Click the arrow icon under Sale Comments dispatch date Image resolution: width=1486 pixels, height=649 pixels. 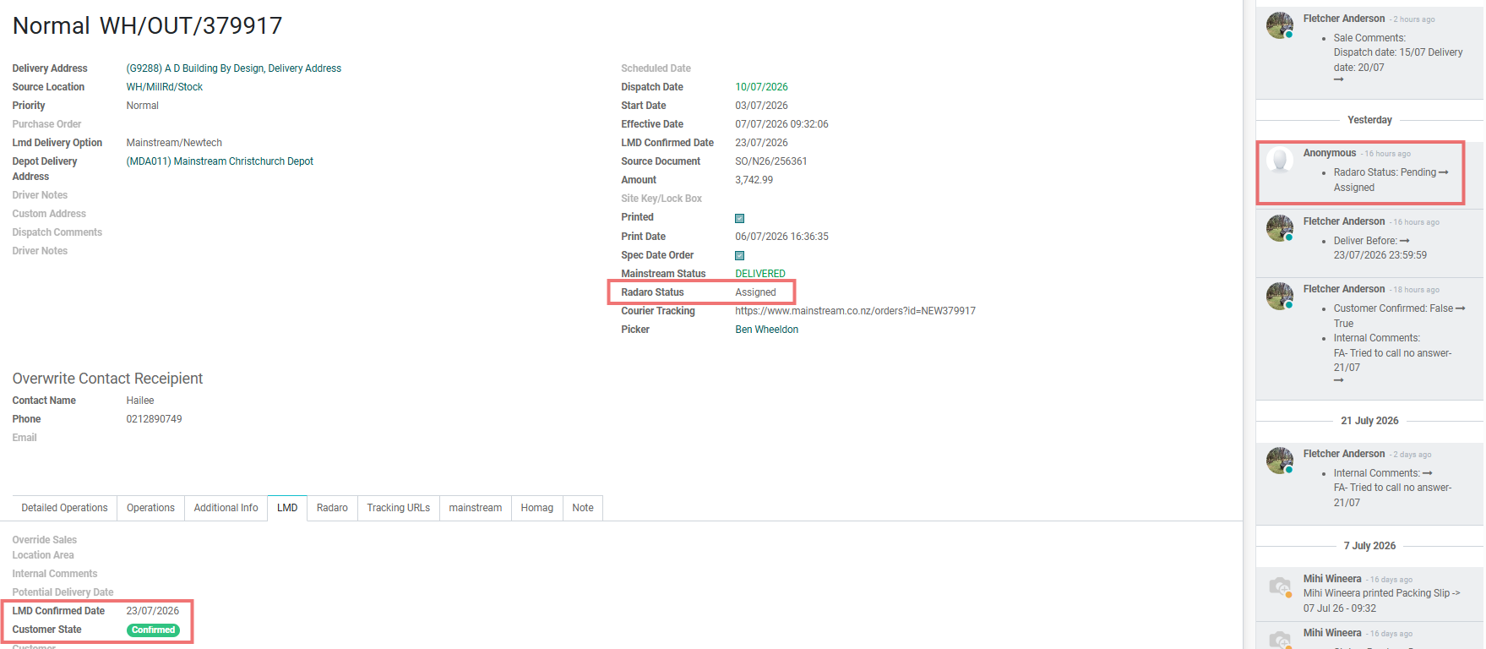pos(1338,79)
